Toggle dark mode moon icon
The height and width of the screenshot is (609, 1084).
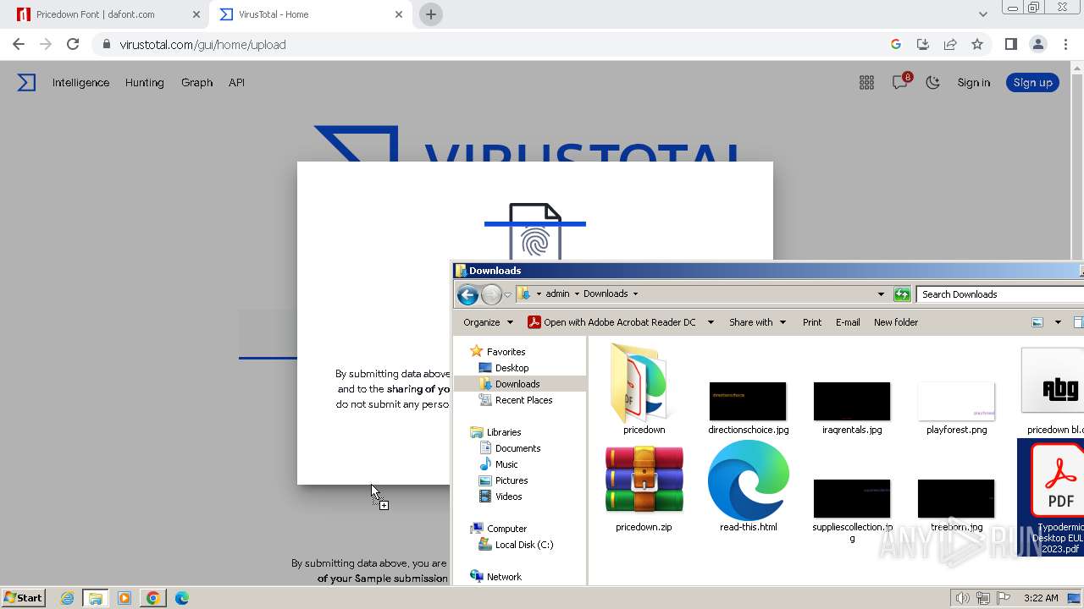point(932,82)
